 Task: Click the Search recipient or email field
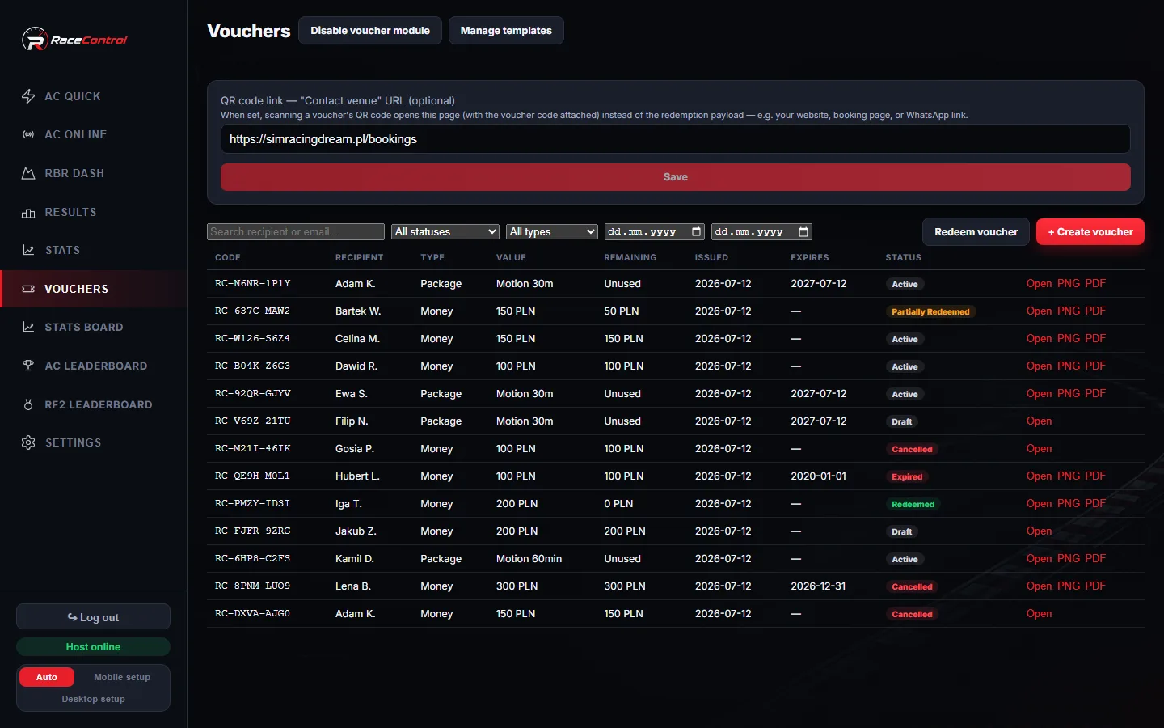(x=296, y=231)
